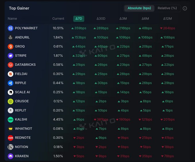Sort by the Δ12M column
Screen dimensions: 195x162
[167, 19]
